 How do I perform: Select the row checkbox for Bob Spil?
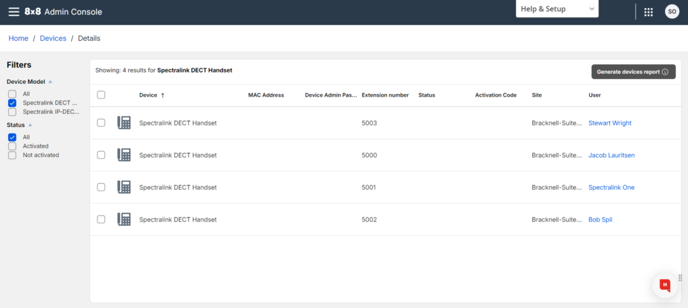[101, 219]
